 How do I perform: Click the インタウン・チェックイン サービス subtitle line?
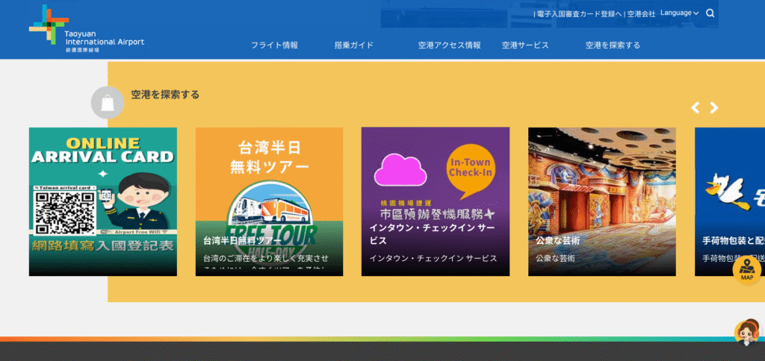(x=433, y=258)
